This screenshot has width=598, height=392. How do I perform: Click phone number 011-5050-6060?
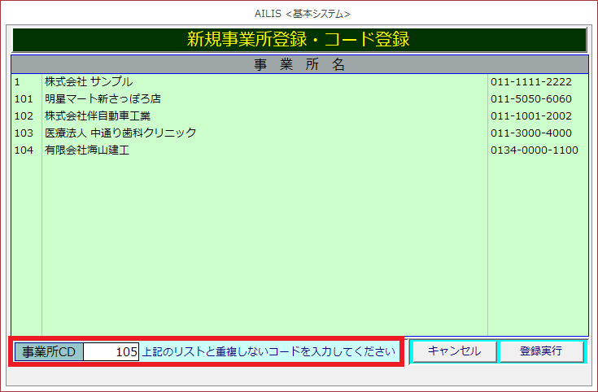[530, 99]
